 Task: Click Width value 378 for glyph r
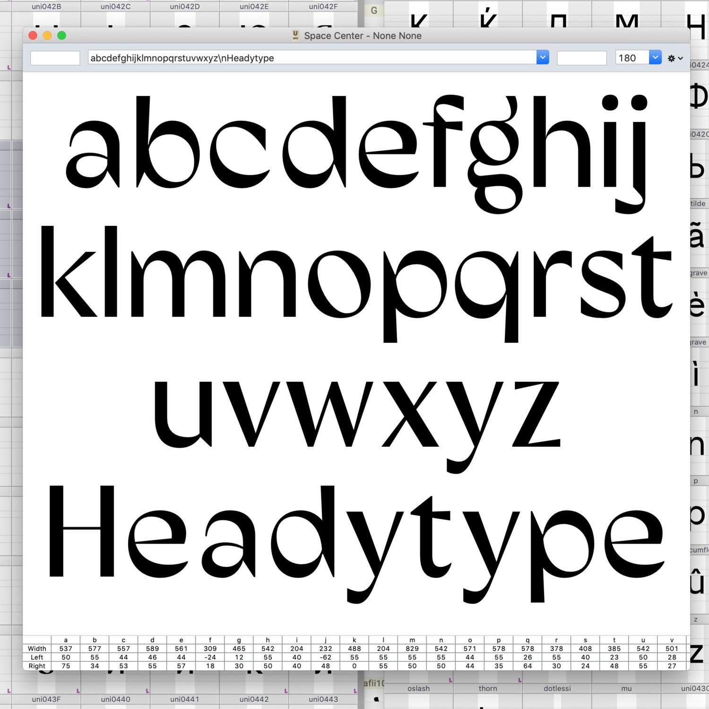pos(556,648)
